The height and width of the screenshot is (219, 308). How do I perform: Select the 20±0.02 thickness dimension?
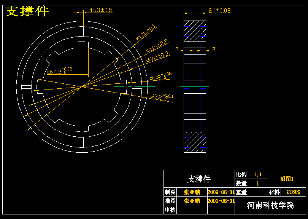[220, 10]
